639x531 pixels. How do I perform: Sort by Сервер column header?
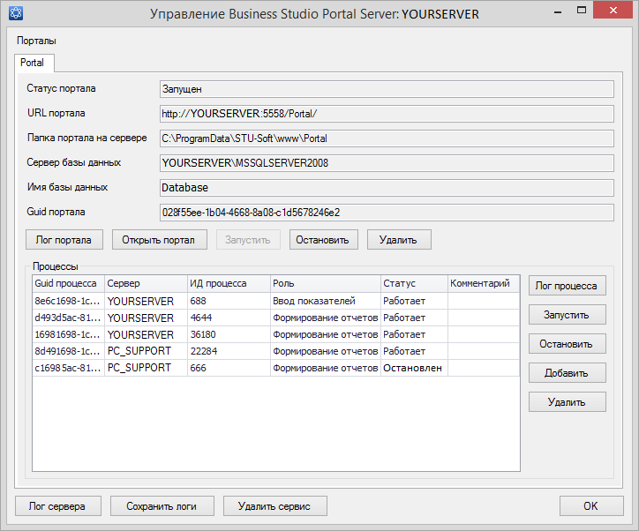pos(146,283)
